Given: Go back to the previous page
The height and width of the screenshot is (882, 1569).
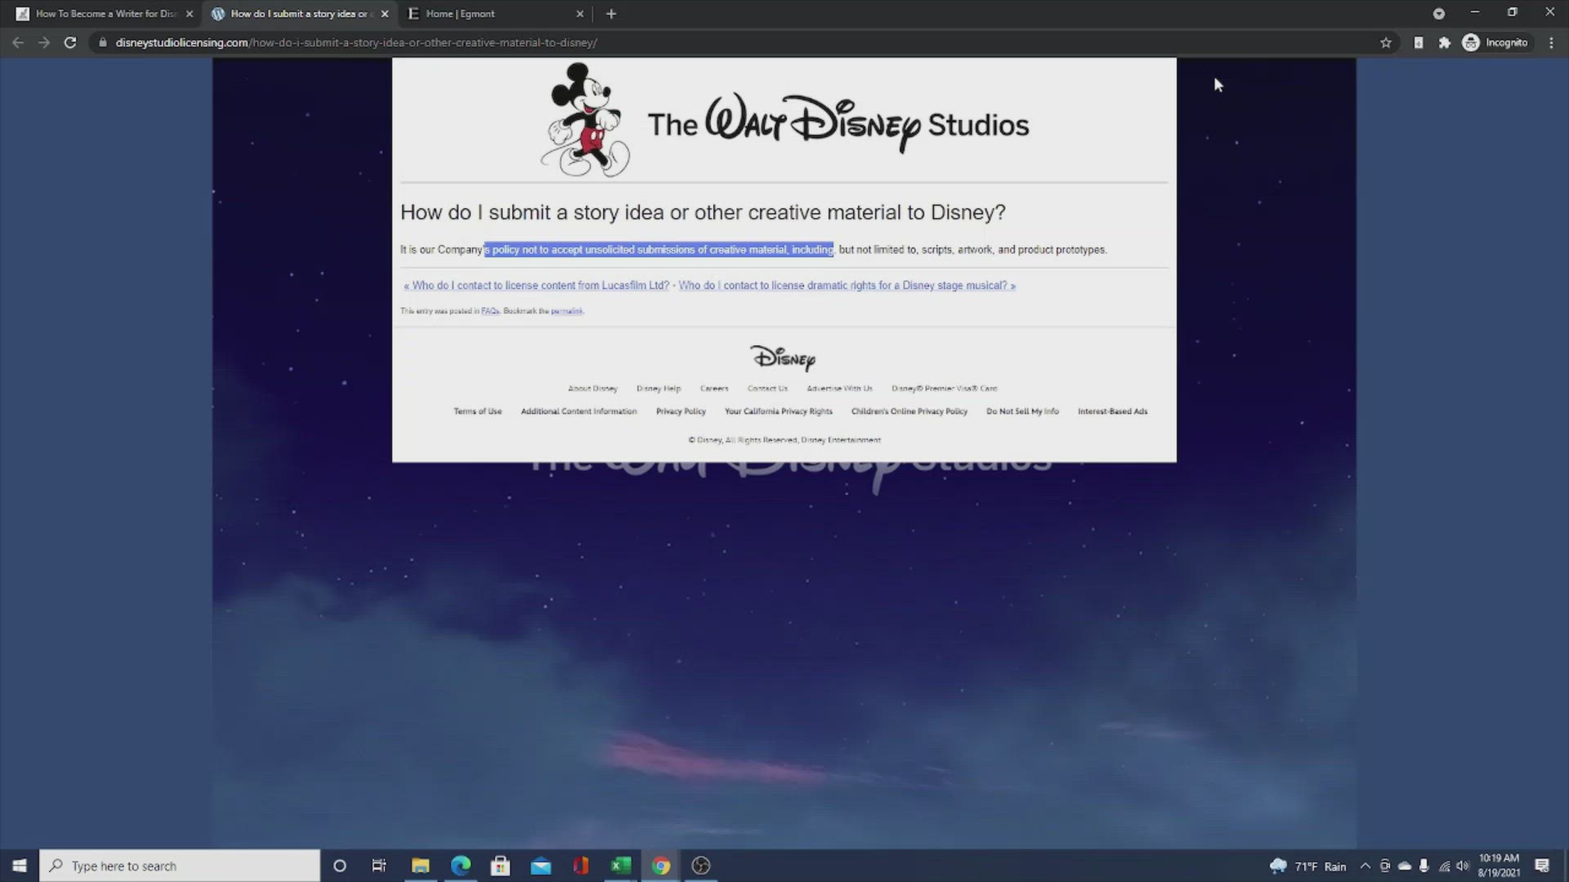Looking at the screenshot, I should [18, 42].
